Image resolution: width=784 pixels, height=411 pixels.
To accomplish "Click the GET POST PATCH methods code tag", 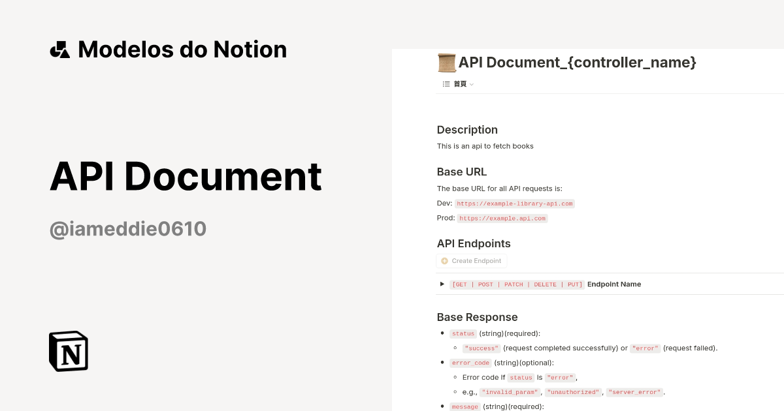I will click(x=517, y=284).
